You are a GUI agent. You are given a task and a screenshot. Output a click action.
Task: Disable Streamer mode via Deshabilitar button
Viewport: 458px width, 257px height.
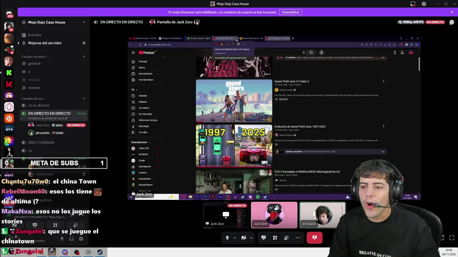pos(291,12)
